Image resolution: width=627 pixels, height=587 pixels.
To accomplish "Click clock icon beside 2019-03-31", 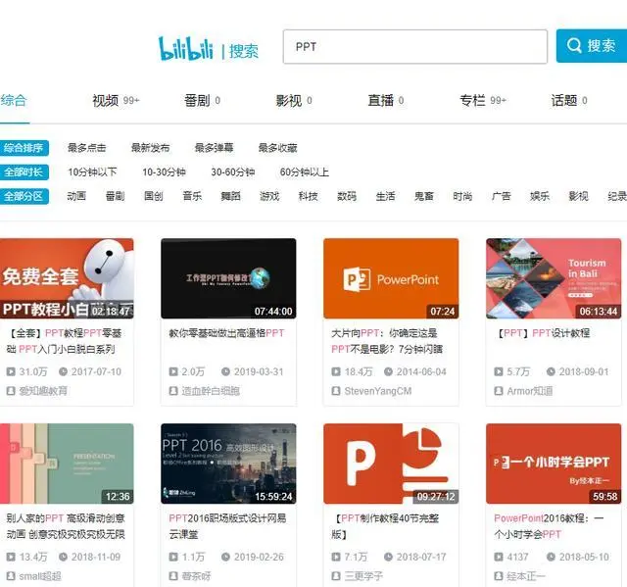I will (226, 371).
